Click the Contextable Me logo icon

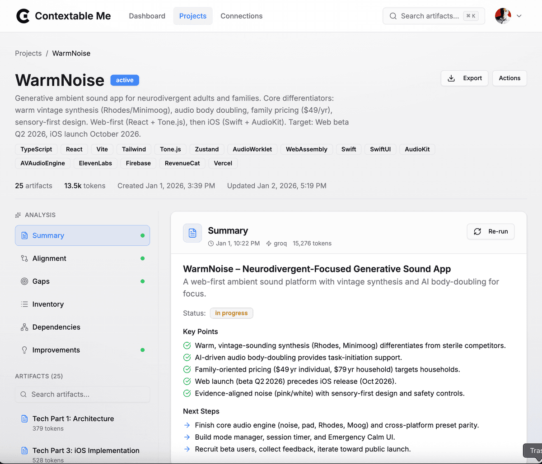23,16
